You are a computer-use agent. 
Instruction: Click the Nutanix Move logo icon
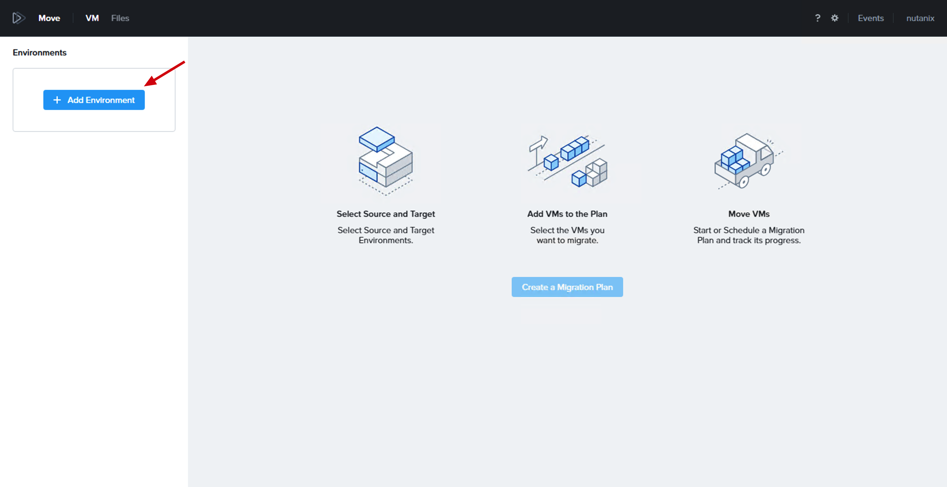(x=18, y=18)
